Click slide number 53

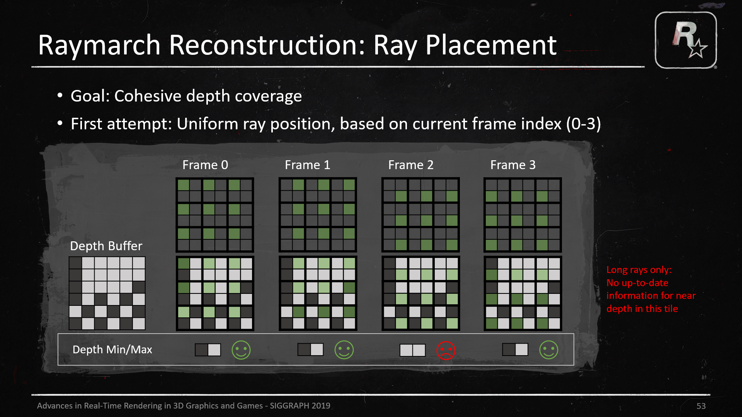701,406
